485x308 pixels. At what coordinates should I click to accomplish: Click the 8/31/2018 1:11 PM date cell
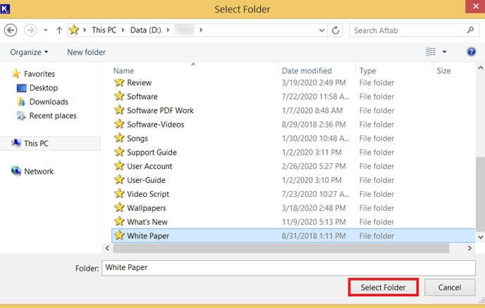[x=314, y=236]
